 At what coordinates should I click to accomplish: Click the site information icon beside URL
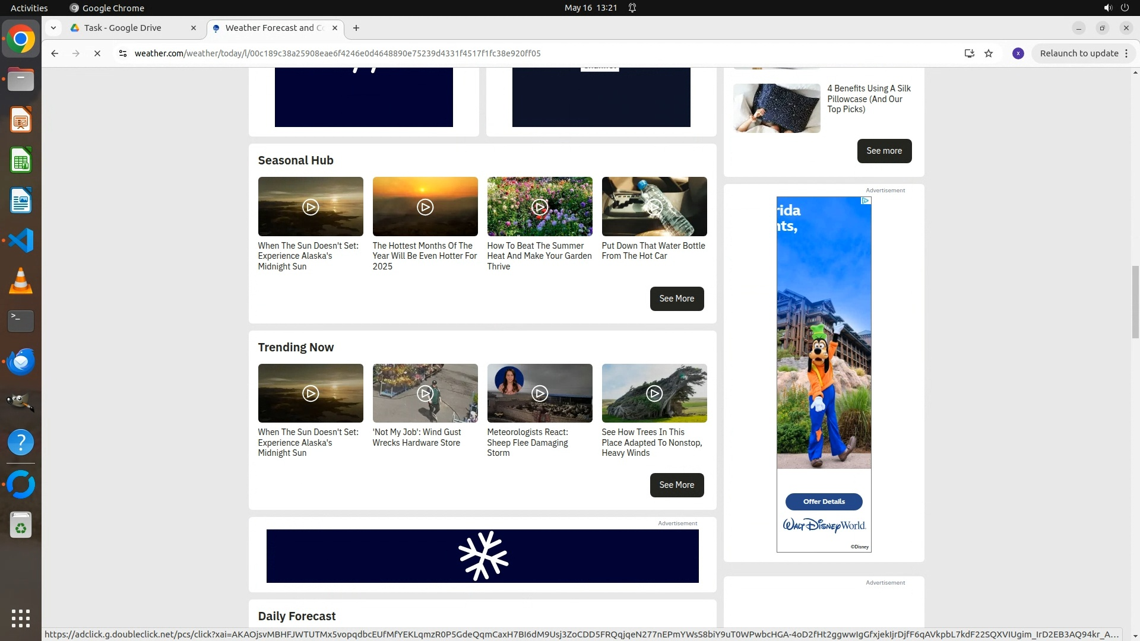click(x=122, y=53)
